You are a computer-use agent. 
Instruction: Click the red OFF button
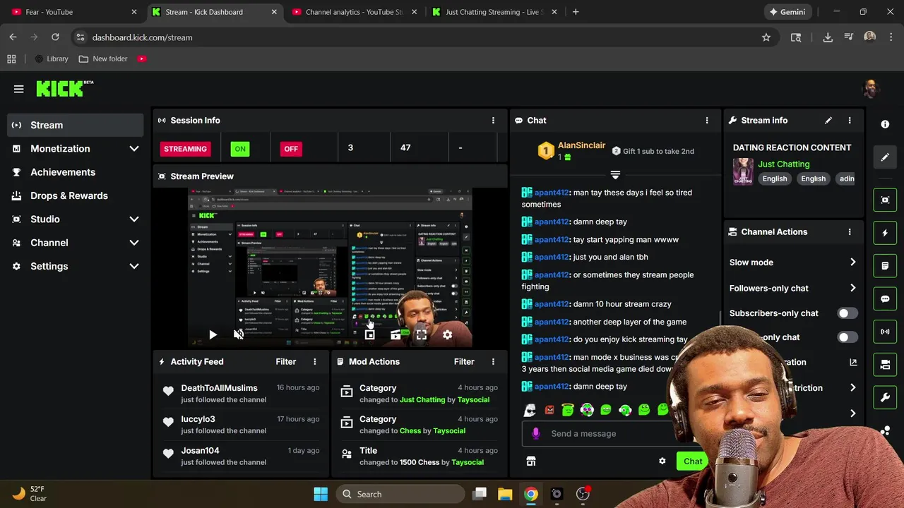point(291,149)
